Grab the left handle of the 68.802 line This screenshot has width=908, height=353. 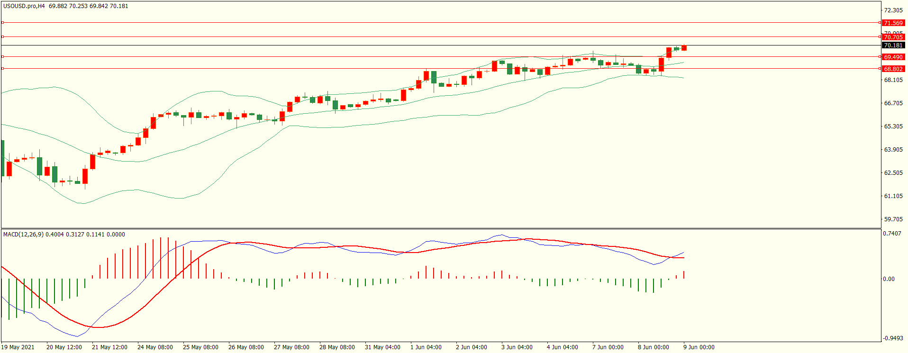pos(3,69)
